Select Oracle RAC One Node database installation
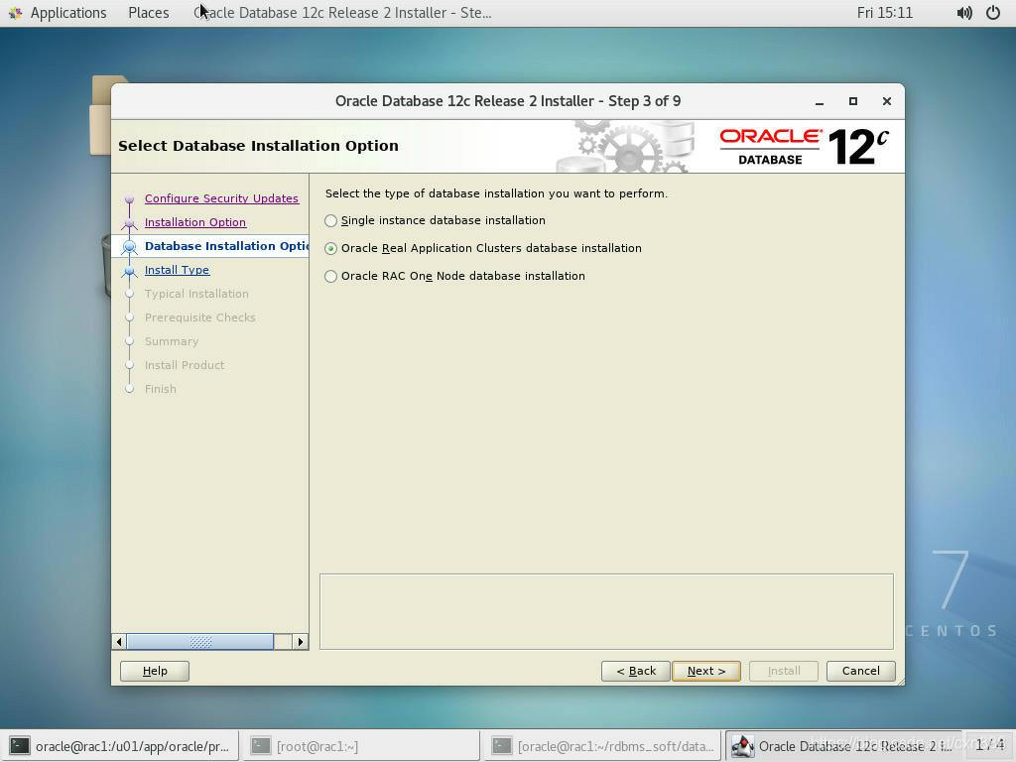This screenshot has width=1016, height=762. click(x=331, y=276)
